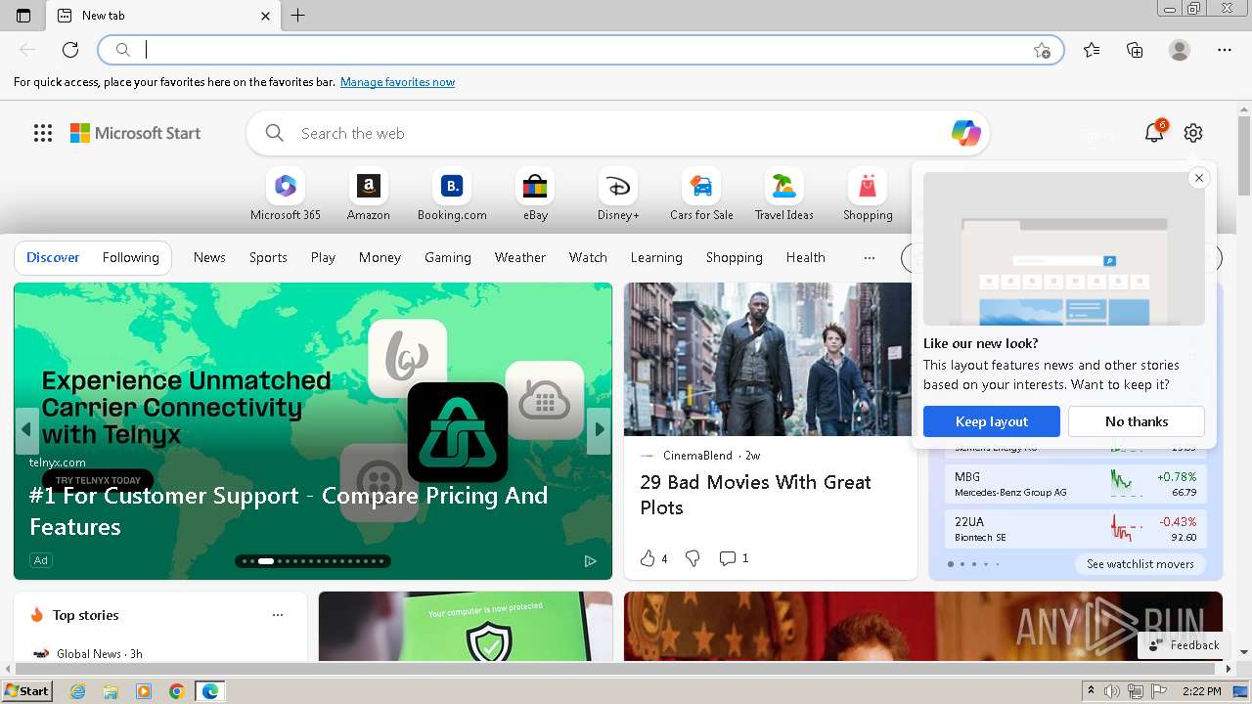Image resolution: width=1252 pixels, height=704 pixels.
Task: Click Manage favorites now link
Action: [x=397, y=82]
